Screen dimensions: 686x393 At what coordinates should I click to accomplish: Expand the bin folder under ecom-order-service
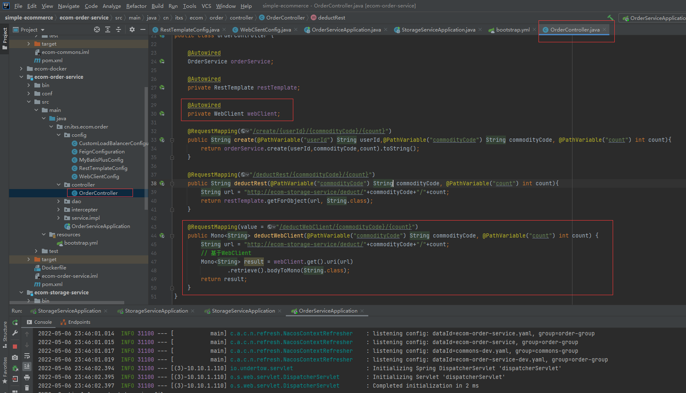29,85
